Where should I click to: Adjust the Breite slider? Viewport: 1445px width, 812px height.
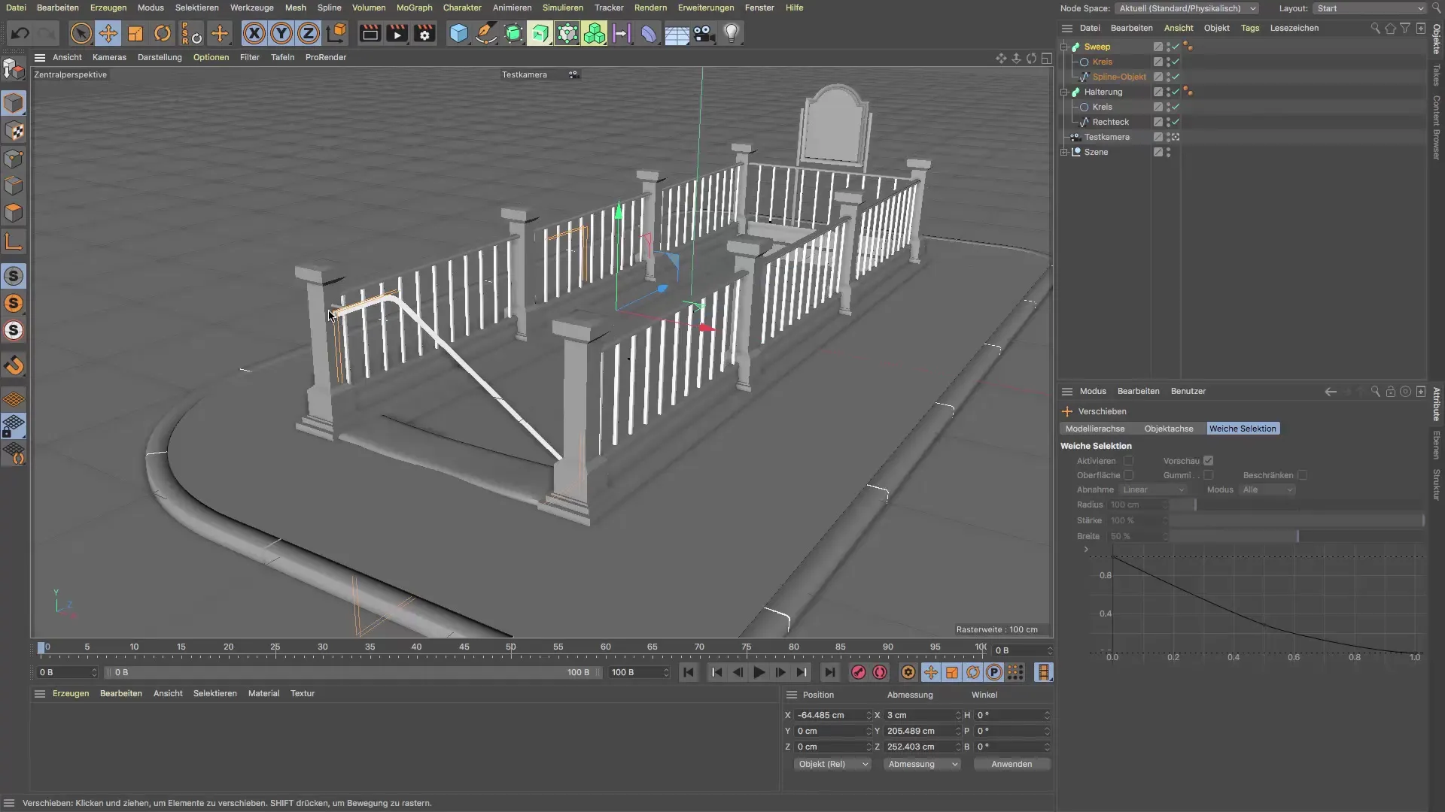pyautogui.click(x=1297, y=536)
